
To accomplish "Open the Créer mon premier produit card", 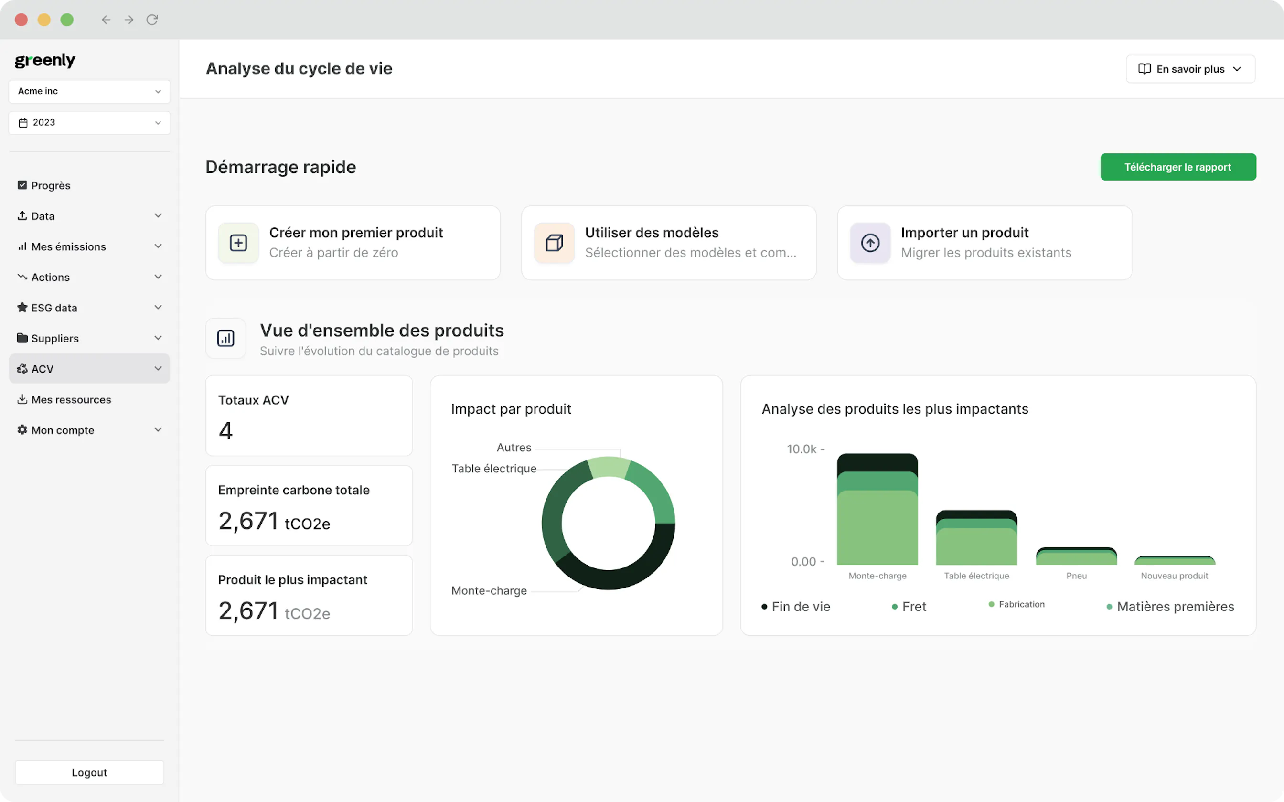I will click(353, 243).
